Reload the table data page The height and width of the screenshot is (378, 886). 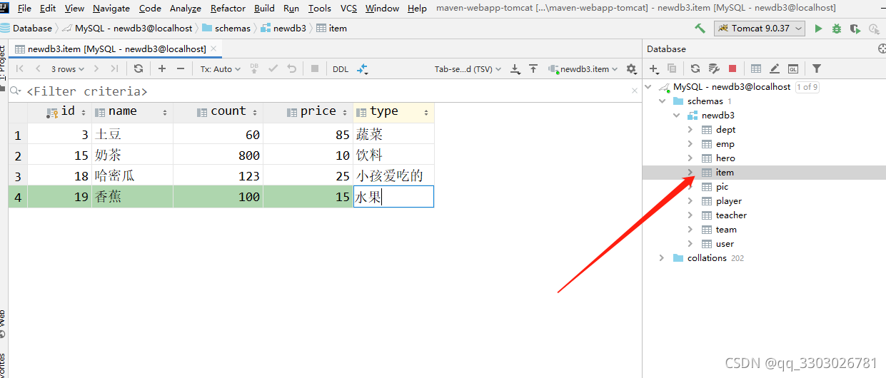point(139,68)
